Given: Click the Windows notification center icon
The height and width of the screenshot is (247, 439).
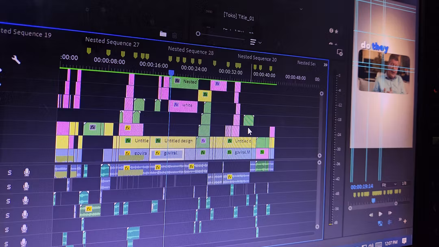Looking at the screenshot, I should 404,241.
